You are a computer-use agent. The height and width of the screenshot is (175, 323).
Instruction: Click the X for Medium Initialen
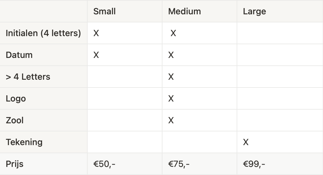(173, 33)
